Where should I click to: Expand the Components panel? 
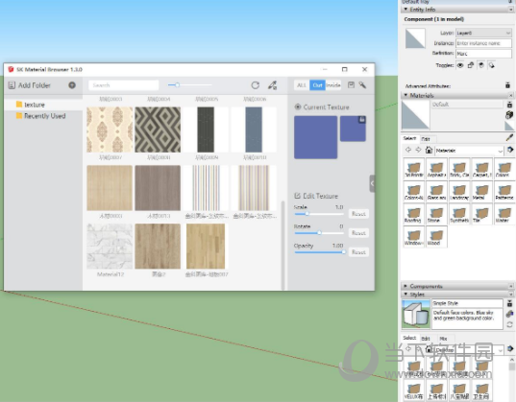405,286
